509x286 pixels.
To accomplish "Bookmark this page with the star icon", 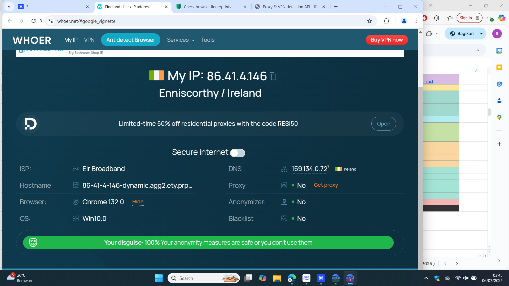I will click(369, 21).
